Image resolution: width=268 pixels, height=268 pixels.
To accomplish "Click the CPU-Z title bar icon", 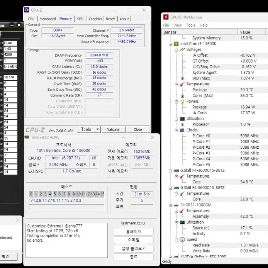I will tap(27, 10).
